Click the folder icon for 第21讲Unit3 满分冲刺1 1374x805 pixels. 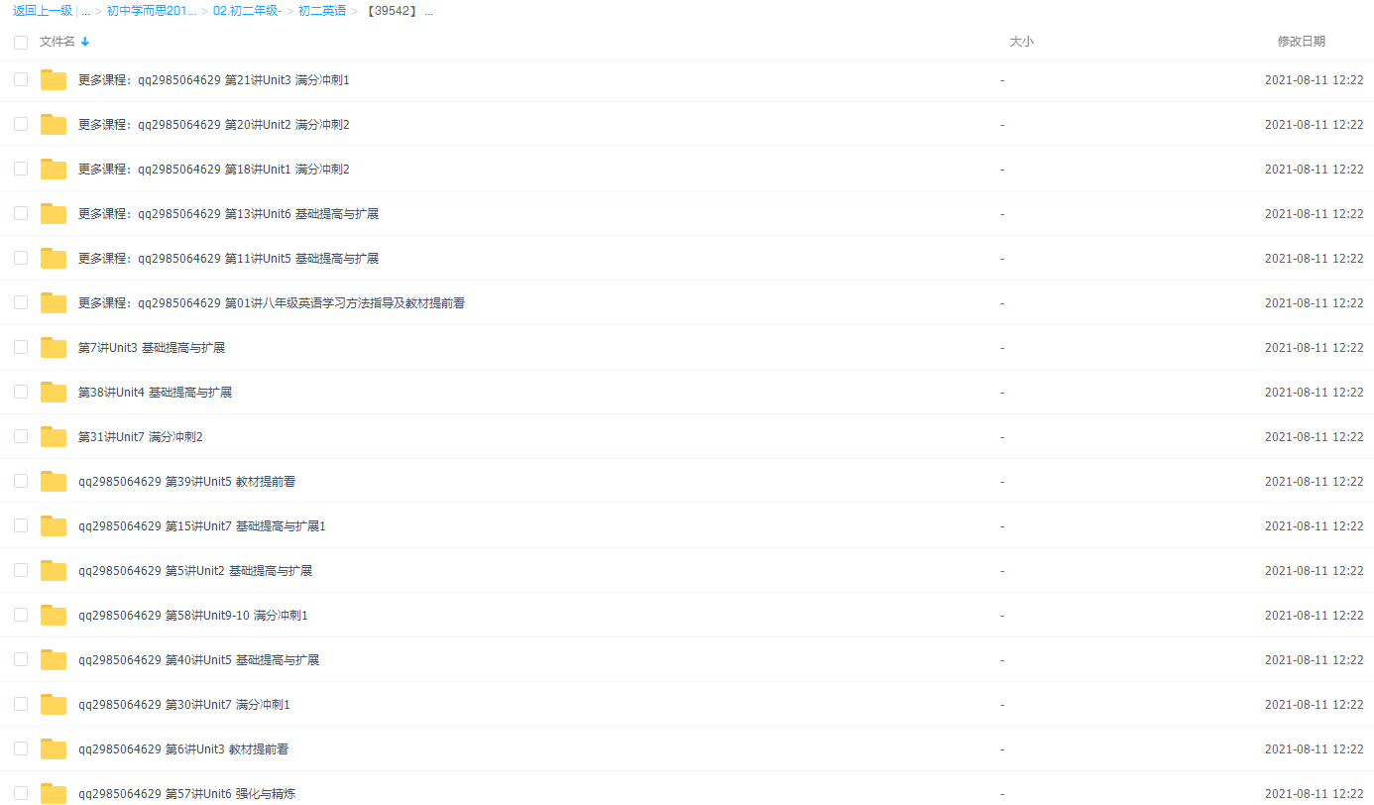pos(53,79)
